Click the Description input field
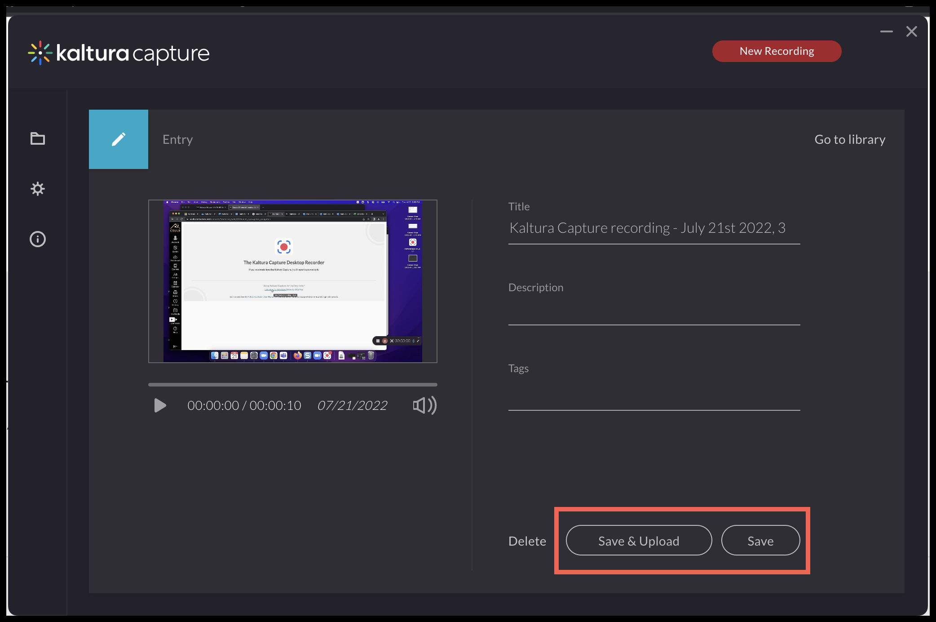This screenshot has width=936, height=622. (654, 310)
